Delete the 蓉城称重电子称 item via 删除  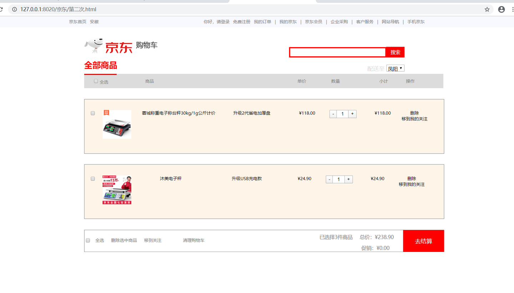(414, 113)
